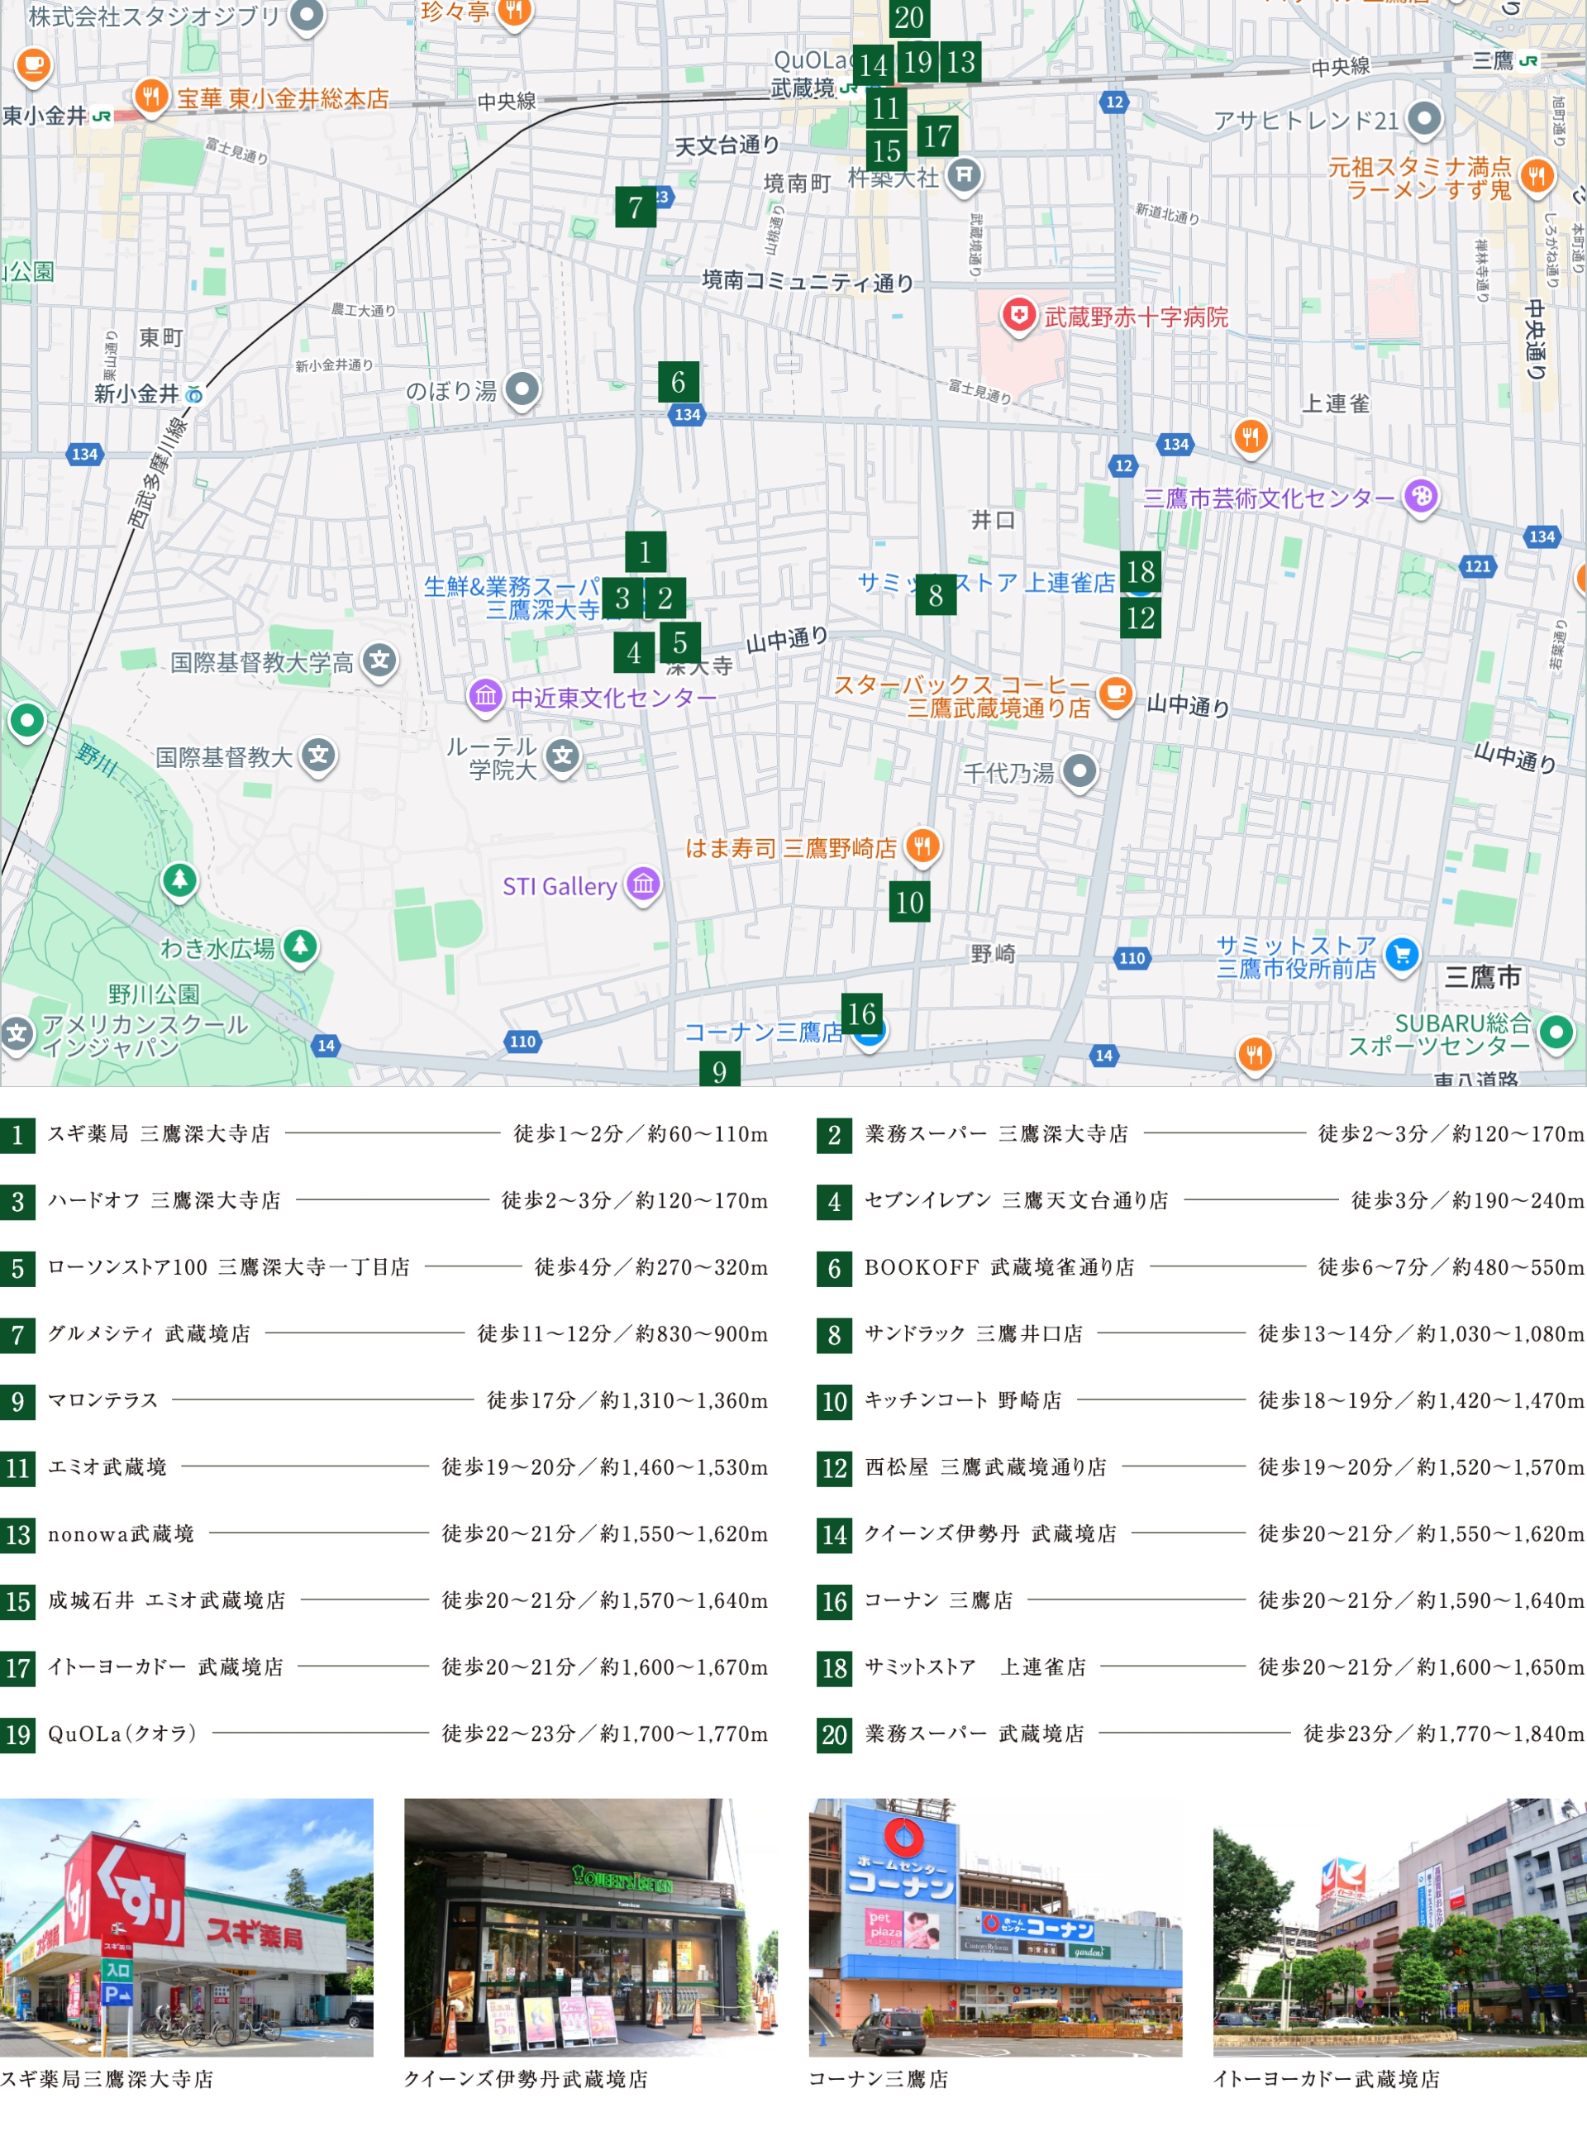Click the 武蔵境 station label
Screen dimensions: 1587x2141
coord(804,88)
